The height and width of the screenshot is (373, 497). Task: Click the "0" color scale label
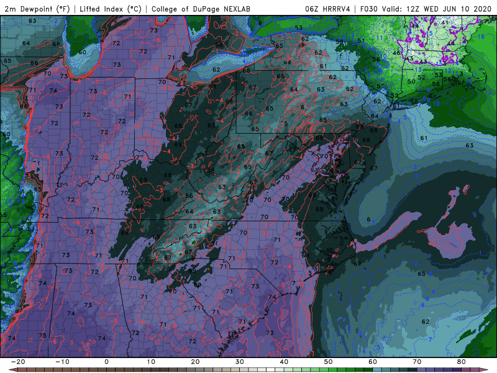tap(106, 362)
